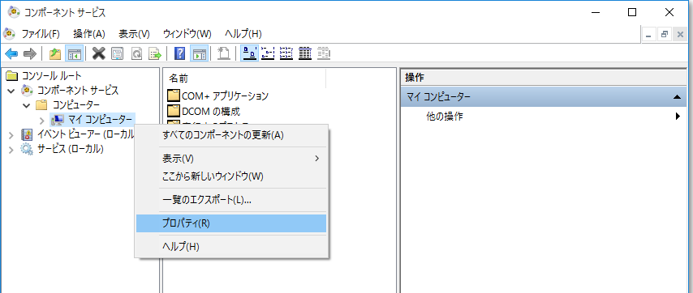693x293 pixels.
Task: Open the 操作(A) menu
Action: tap(89, 34)
